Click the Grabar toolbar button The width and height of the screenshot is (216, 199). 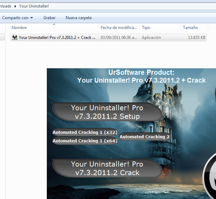(49, 18)
